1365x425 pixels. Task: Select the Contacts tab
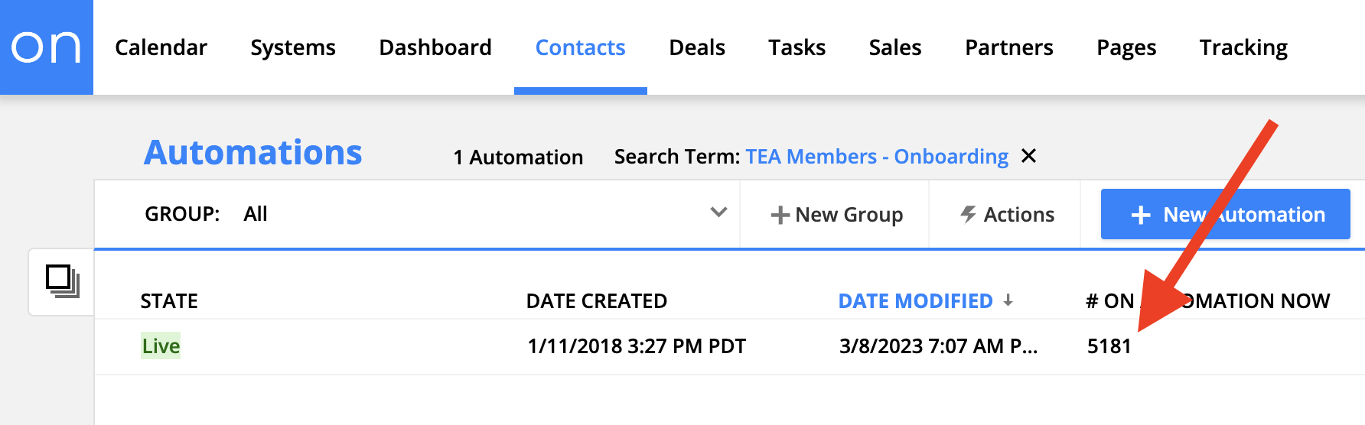click(580, 47)
